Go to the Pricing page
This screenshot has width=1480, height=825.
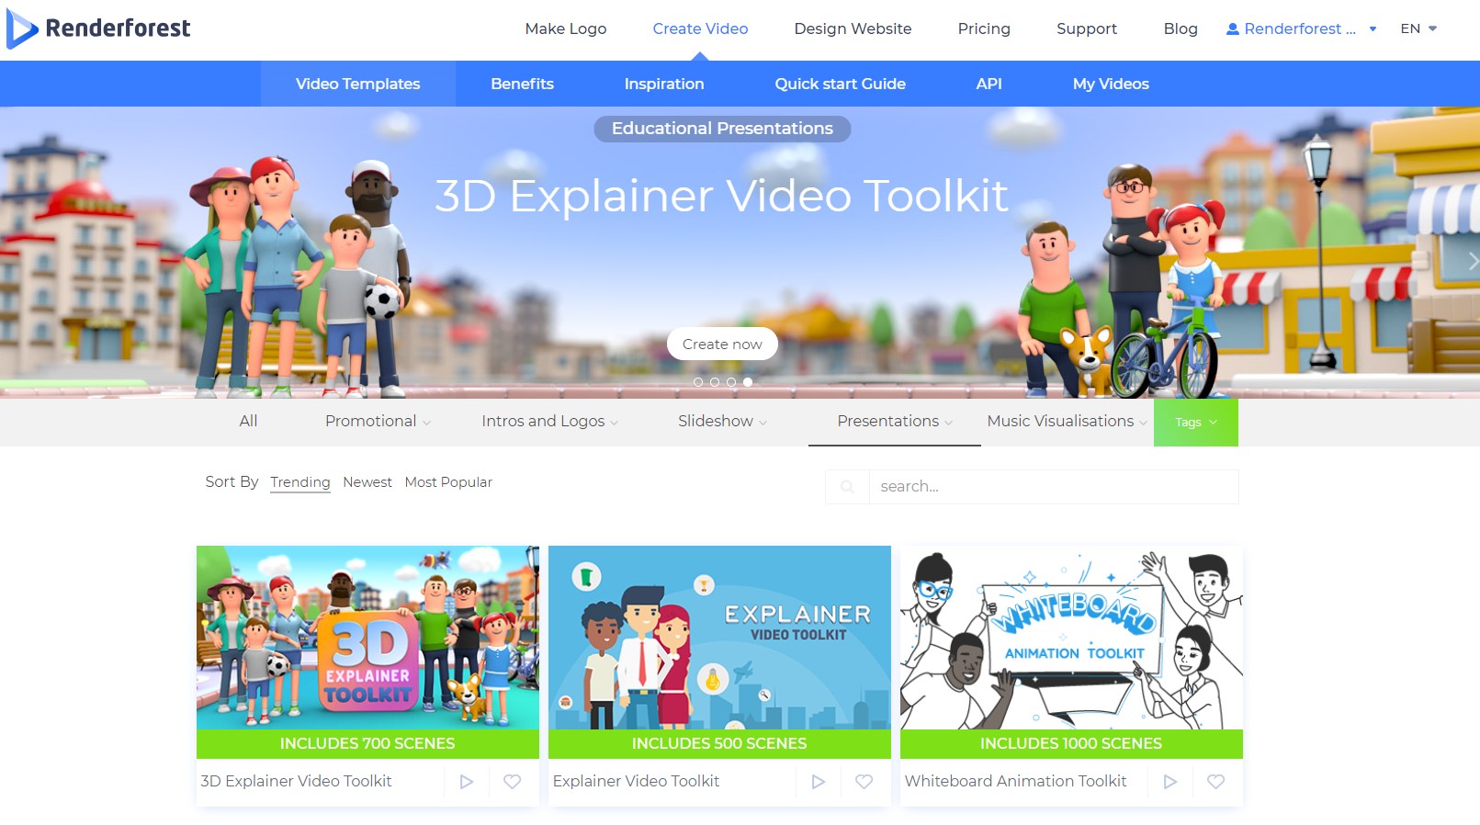[x=984, y=28]
